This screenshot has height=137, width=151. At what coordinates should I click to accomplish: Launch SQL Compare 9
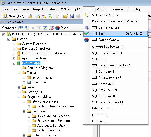click(115, 84)
